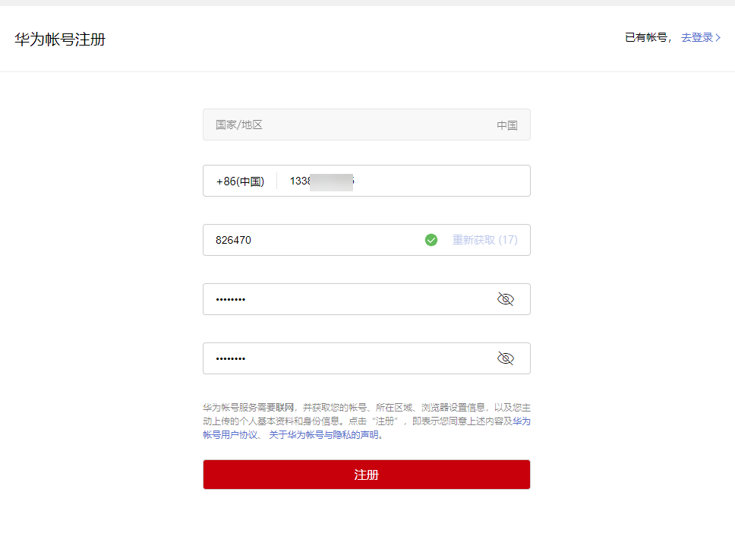Click the phone number input field

(403, 181)
